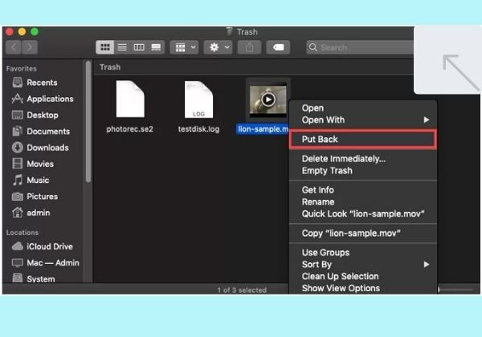Open the group-by arrangement dropdown
Viewport: 482px width, 337px height.
tap(184, 47)
